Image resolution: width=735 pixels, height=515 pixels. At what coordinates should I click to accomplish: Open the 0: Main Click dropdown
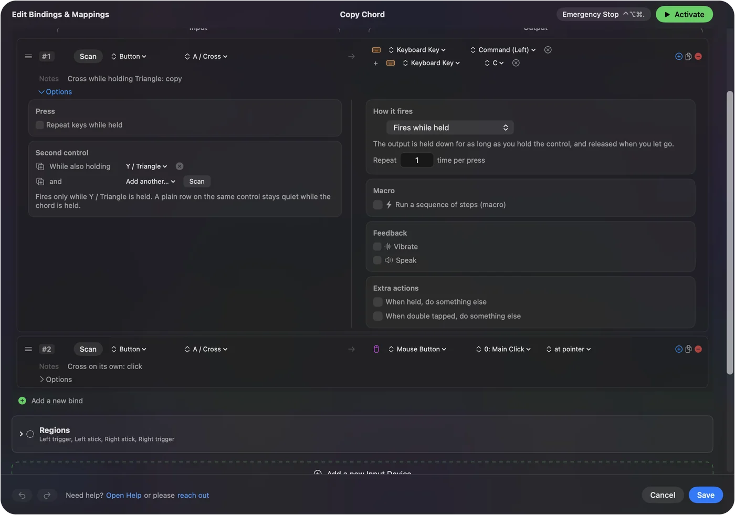point(503,349)
